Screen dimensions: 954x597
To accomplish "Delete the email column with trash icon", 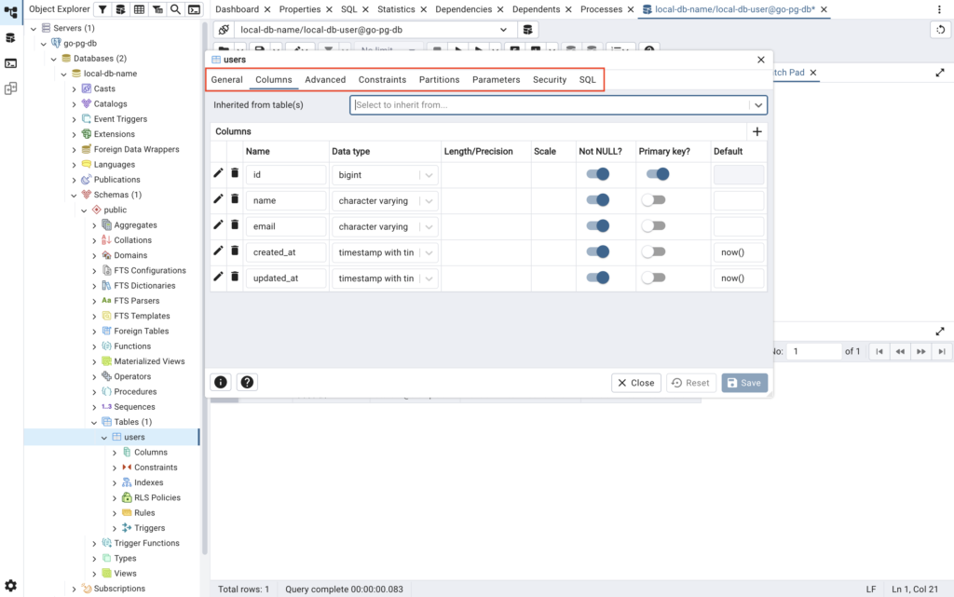I will click(235, 225).
